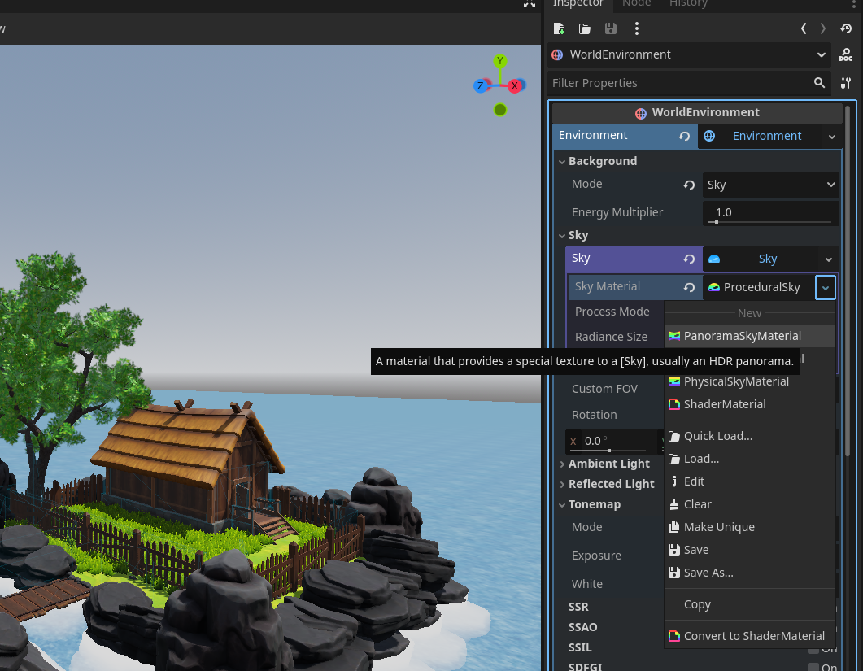This screenshot has height=671, width=863.
Task: Toggle the SDFGI On checkbox
Action: click(x=813, y=668)
